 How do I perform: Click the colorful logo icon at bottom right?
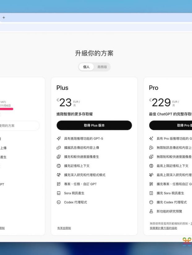(187, 242)
